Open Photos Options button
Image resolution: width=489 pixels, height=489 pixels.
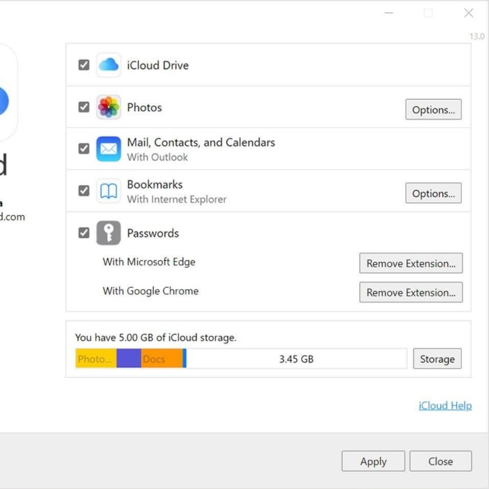(x=433, y=110)
